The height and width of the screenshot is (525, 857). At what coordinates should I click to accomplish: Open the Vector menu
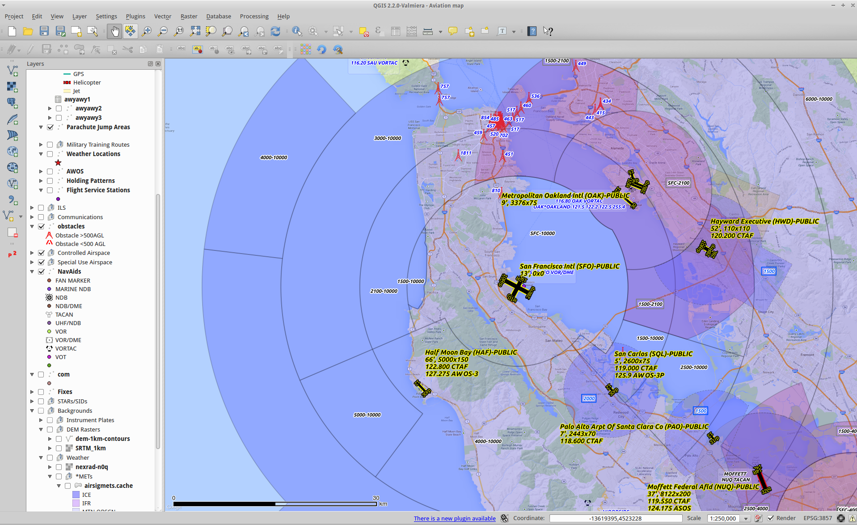click(x=163, y=16)
